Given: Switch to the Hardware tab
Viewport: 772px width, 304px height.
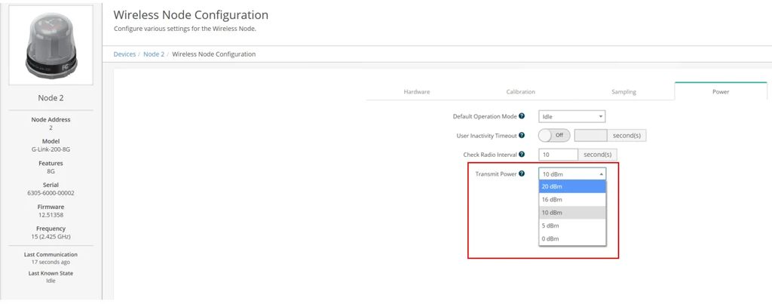Looking at the screenshot, I should [x=417, y=91].
